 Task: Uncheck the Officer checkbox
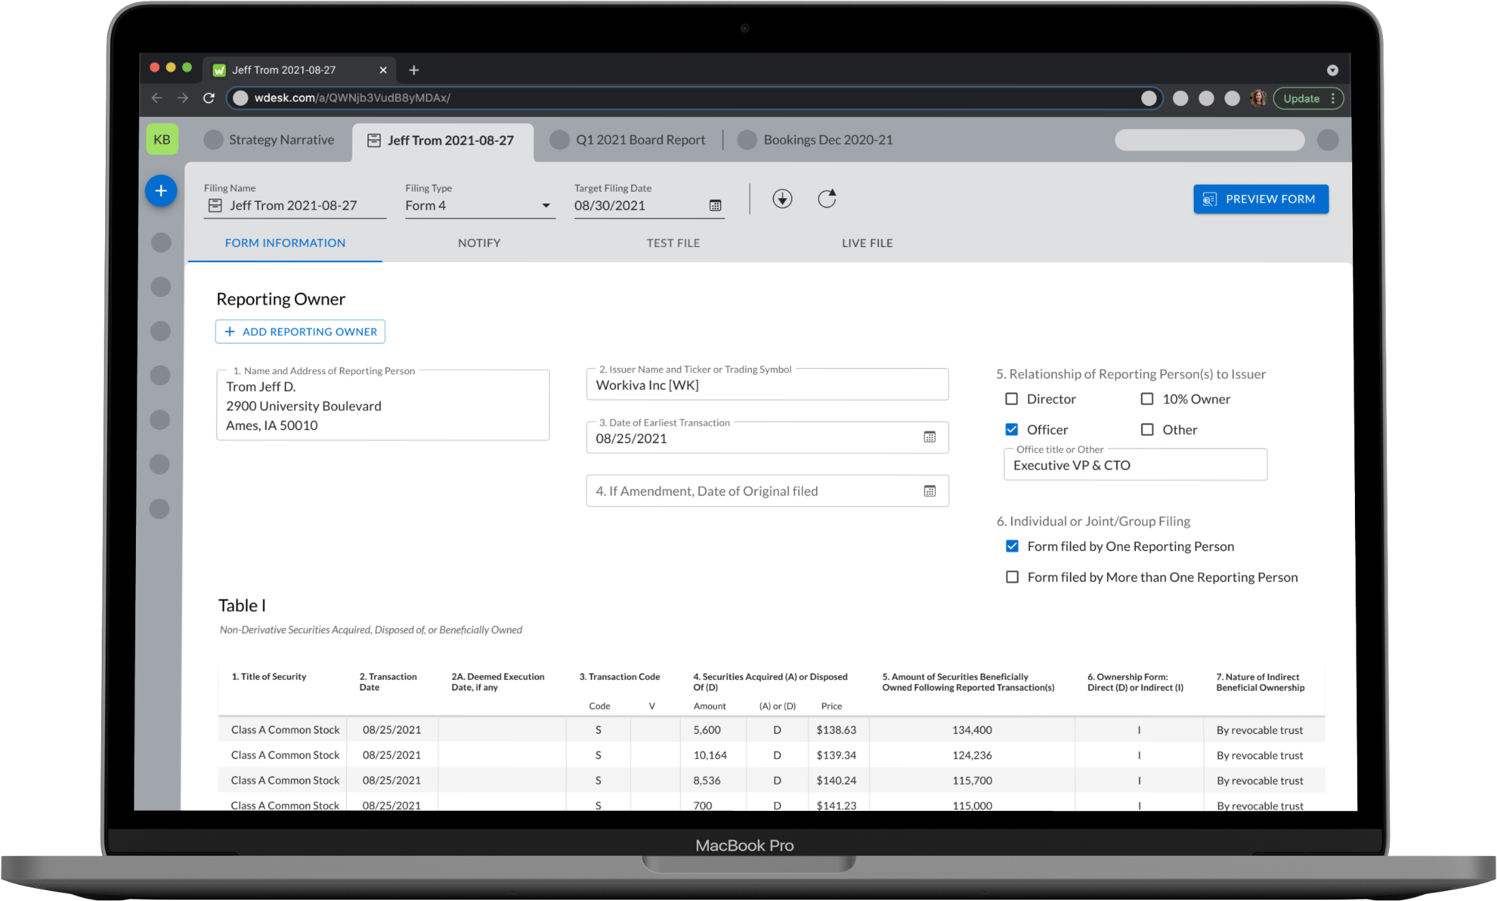coord(1011,429)
